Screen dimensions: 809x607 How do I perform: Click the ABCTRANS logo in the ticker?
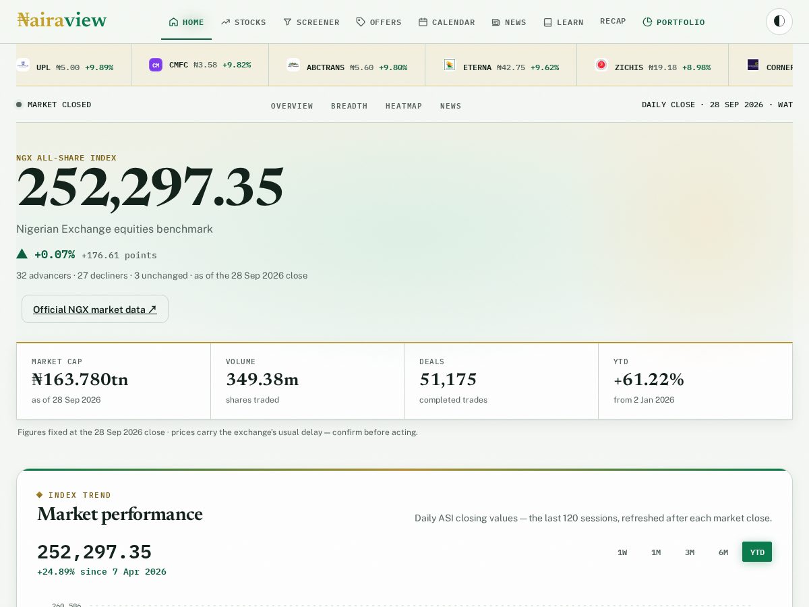click(293, 65)
